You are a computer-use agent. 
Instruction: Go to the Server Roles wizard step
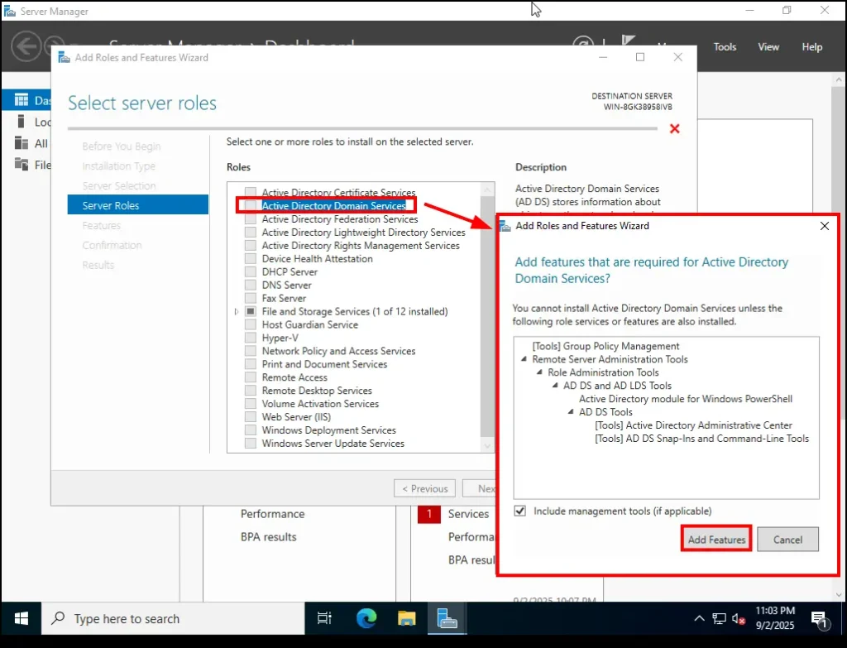coord(138,205)
